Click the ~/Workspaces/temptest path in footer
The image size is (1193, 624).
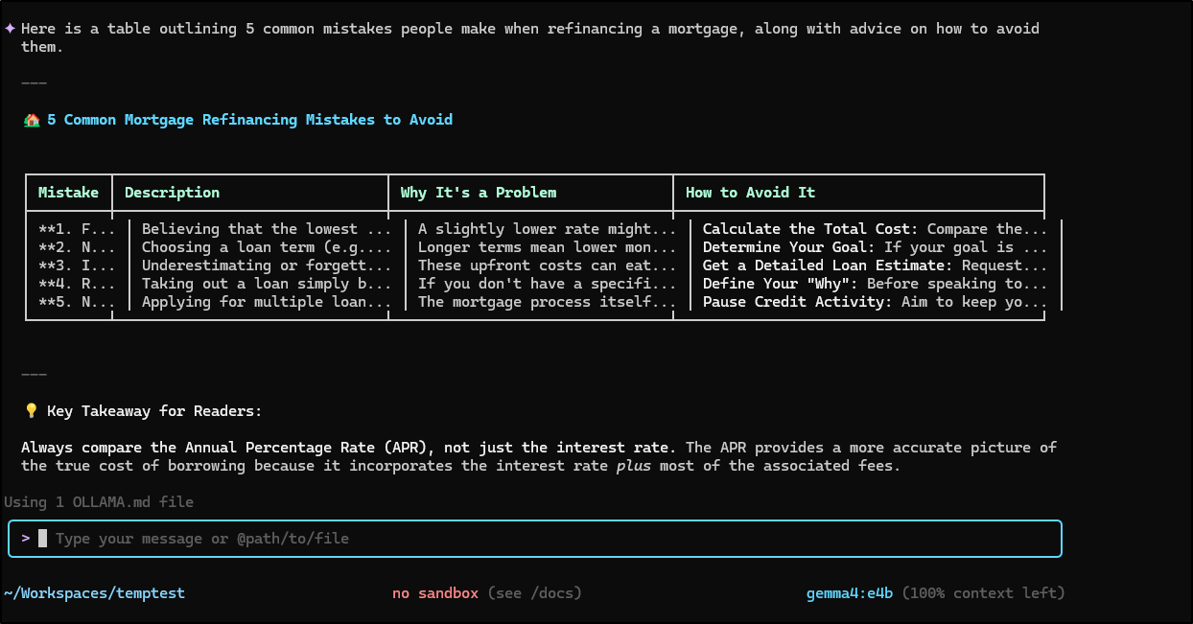[x=94, y=593]
